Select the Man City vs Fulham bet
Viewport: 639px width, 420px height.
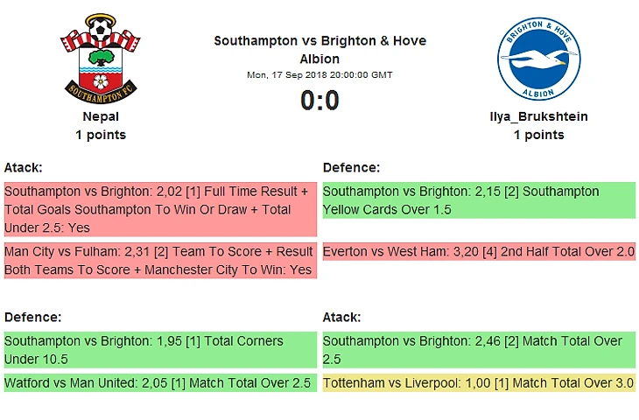pyautogui.click(x=159, y=261)
